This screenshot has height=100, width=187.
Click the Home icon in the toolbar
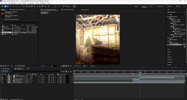[2, 6]
